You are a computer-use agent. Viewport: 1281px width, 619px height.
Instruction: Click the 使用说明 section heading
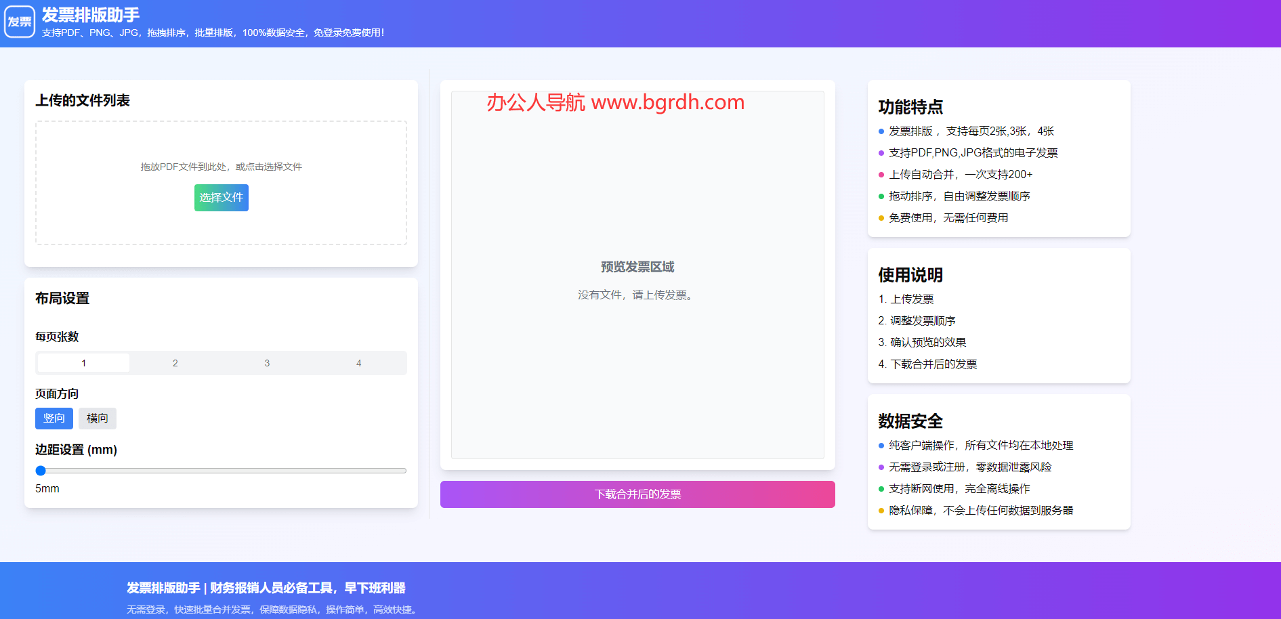(x=910, y=275)
